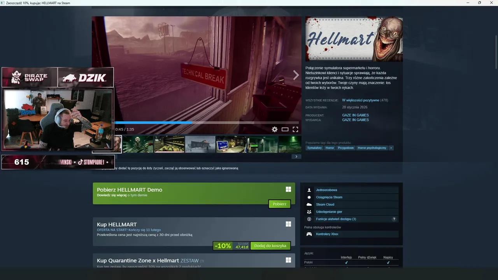Open Jednoosobowa feature link
The height and width of the screenshot is (280, 498).
pyautogui.click(x=326, y=190)
